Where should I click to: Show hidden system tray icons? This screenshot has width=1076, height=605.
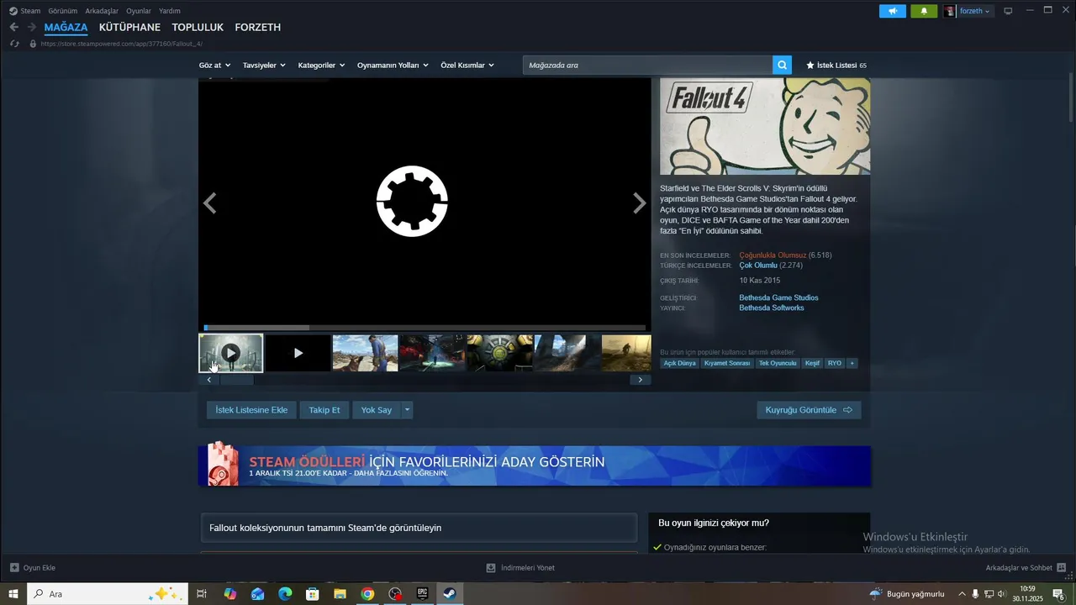click(x=962, y=594)
